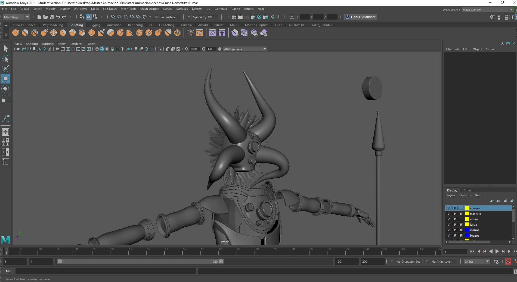This screenshot has height=282, width=517.
Task: Click the Dani G Alonso account button
Action: click(x=360, y=17)
